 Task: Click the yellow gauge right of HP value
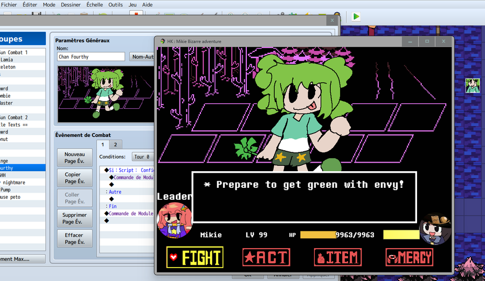[x=401, y=235]
